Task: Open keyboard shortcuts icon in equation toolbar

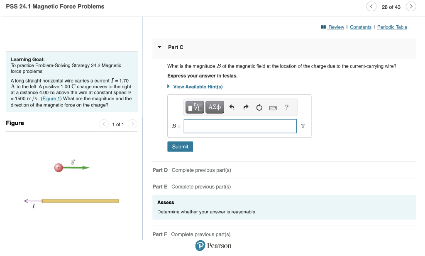Action: 273,107
